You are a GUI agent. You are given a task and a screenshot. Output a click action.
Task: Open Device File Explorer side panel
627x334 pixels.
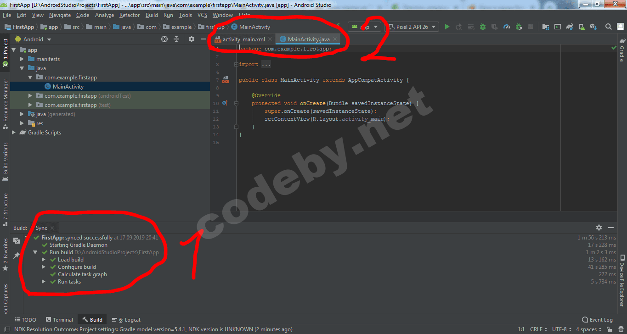tap(622, 280)
